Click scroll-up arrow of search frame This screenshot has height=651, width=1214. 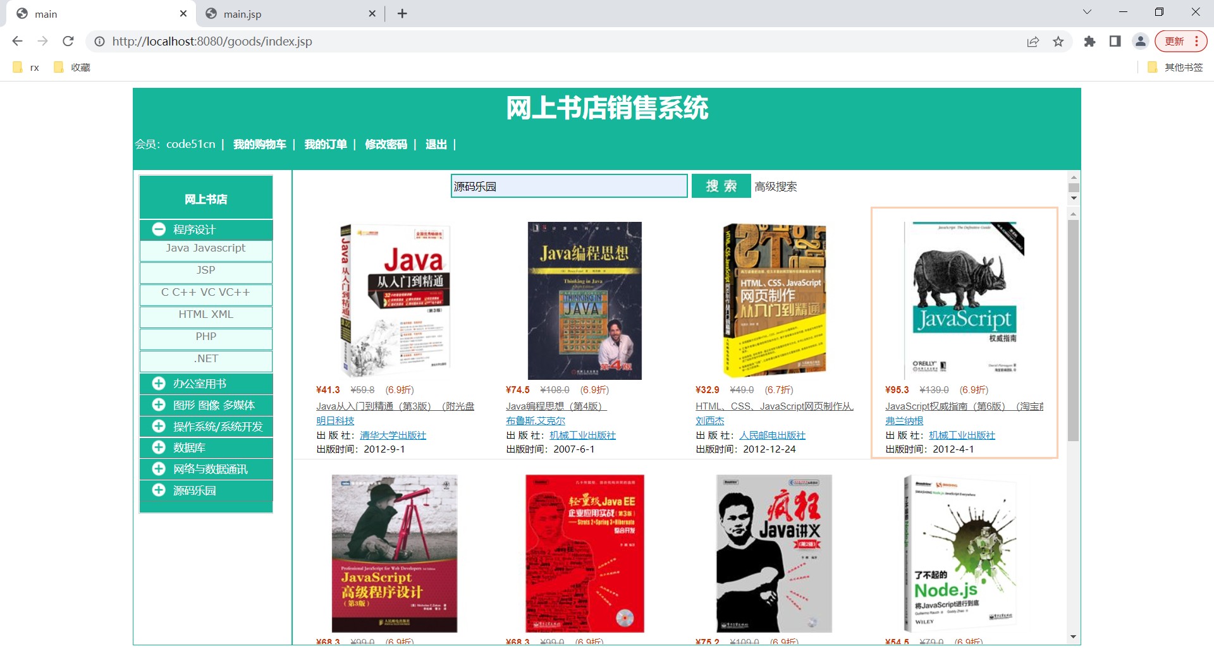1074,178
